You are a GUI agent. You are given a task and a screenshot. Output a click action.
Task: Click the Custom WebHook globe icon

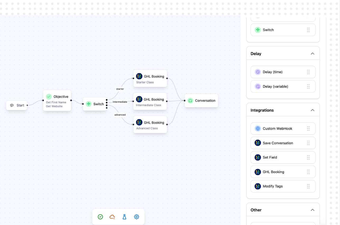pos(258,129)
